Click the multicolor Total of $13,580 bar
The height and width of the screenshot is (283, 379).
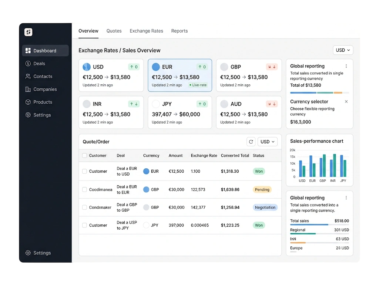click(319, 93)
